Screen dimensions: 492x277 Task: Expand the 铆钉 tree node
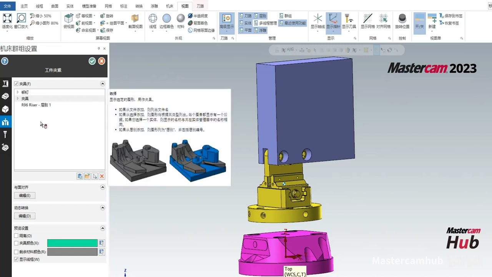[18, 92]
